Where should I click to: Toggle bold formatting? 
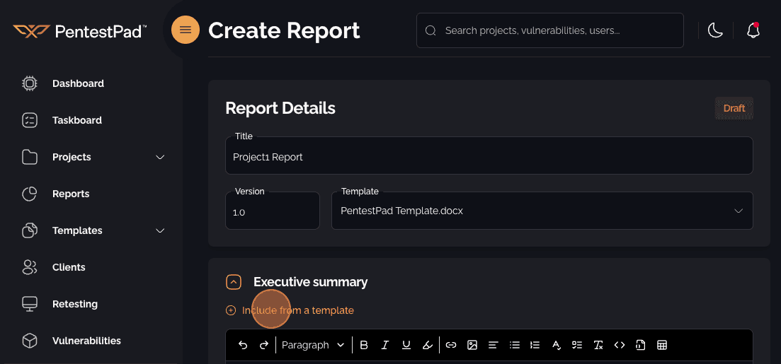point(364,345)
